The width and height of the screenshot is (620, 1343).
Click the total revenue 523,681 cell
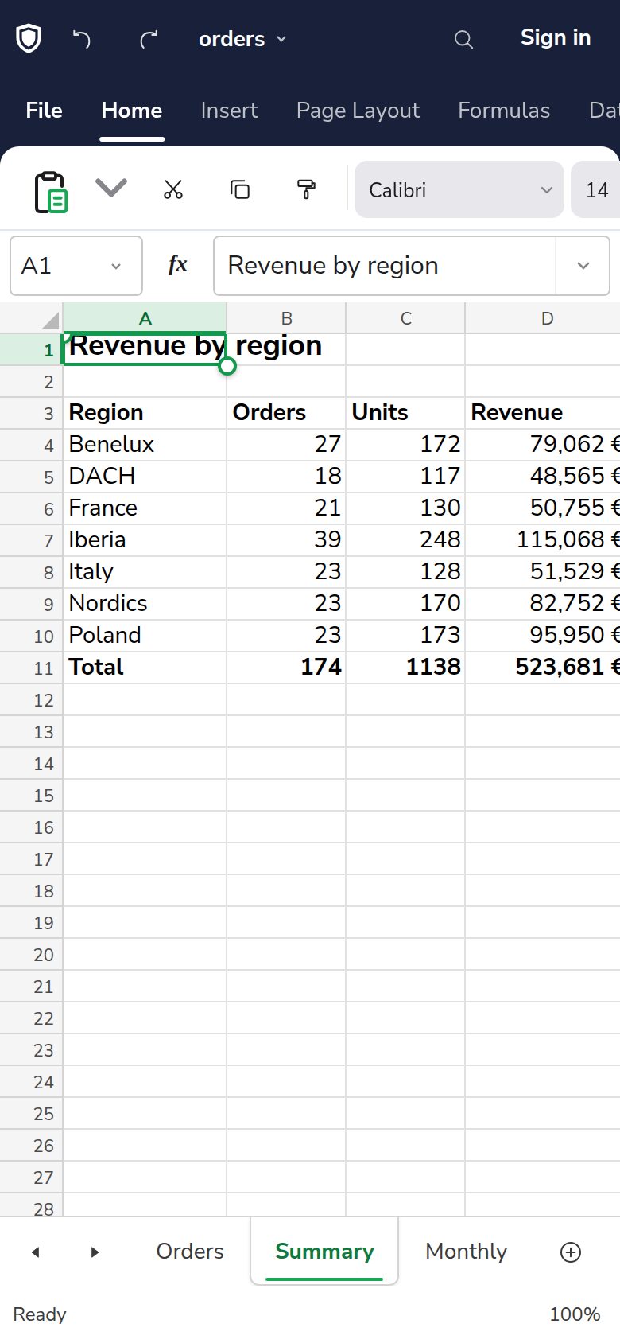pos(543,668)
